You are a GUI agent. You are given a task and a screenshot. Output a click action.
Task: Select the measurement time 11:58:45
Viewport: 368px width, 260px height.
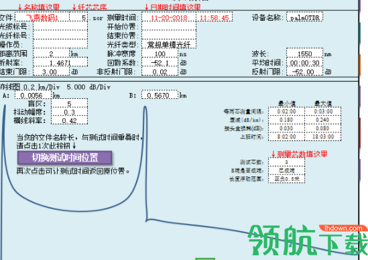coord(214,17)
